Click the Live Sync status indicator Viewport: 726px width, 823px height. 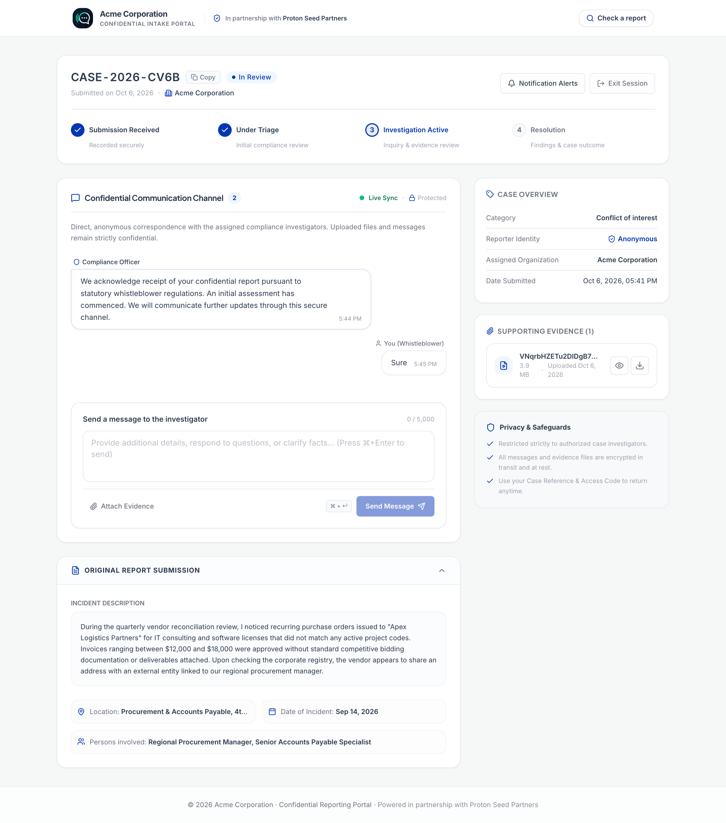point(378,198)
